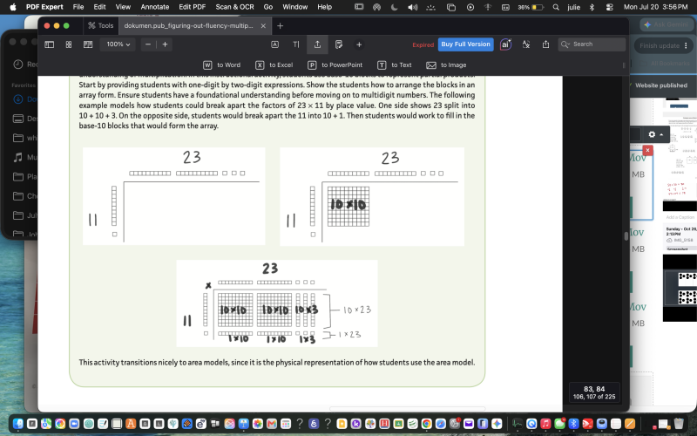Open the Fill and Sign tool icon
The image size is (697, 436).
[339, 44]
